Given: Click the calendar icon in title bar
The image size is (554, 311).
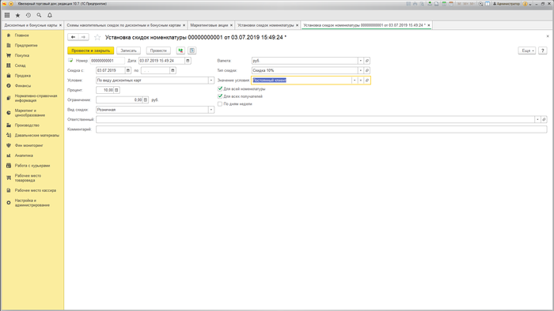Looking at the screenshot, I should [451, 4].
